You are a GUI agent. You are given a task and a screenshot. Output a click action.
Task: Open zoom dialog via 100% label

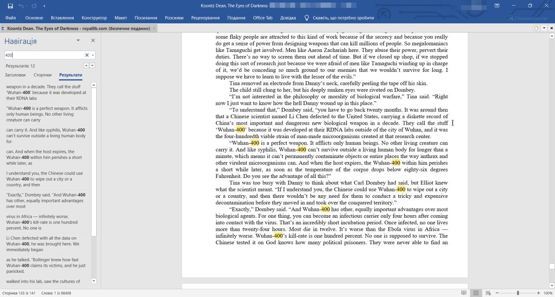[548, 293]
